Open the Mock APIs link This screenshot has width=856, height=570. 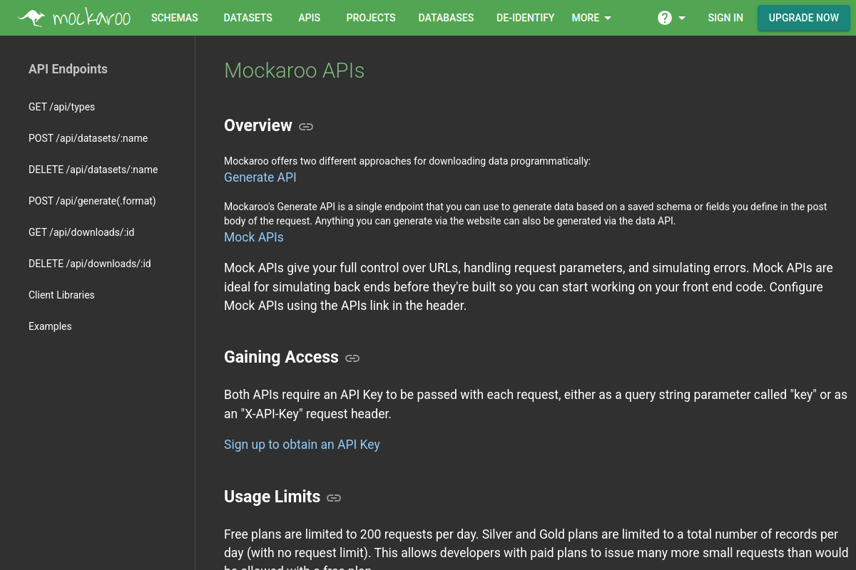click(x=254, y=237)
